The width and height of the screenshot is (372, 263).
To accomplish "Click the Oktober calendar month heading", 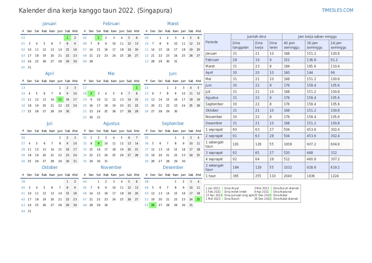I will pos(49,167).
